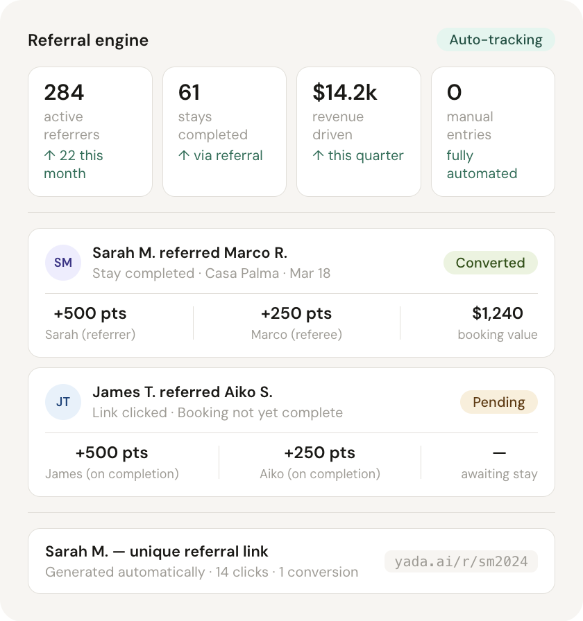Toggle tracking on Sarah's referral entry
Screen dimensions: 583x621
[291, 291]
